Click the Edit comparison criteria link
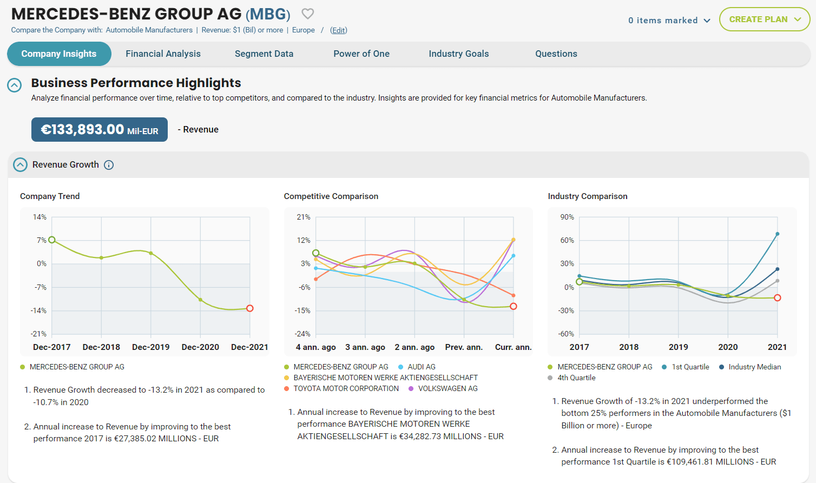This screenshot has height=483, width=816. click(339, 30)
